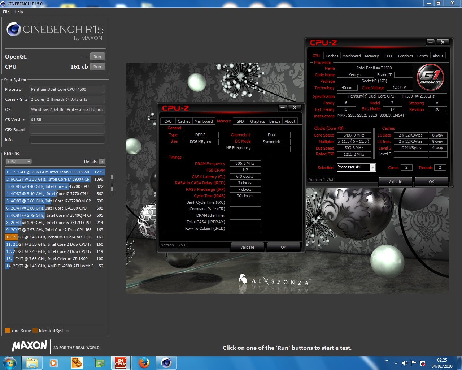
Task: Open Graphics tab in CPU-Z processor window
Action: pos(406,56)
